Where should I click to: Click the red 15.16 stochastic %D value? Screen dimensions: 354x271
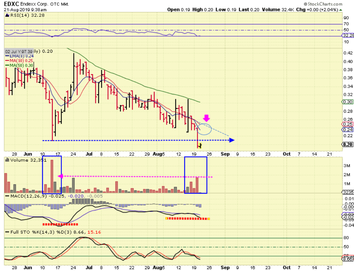[x=94, y=232]
